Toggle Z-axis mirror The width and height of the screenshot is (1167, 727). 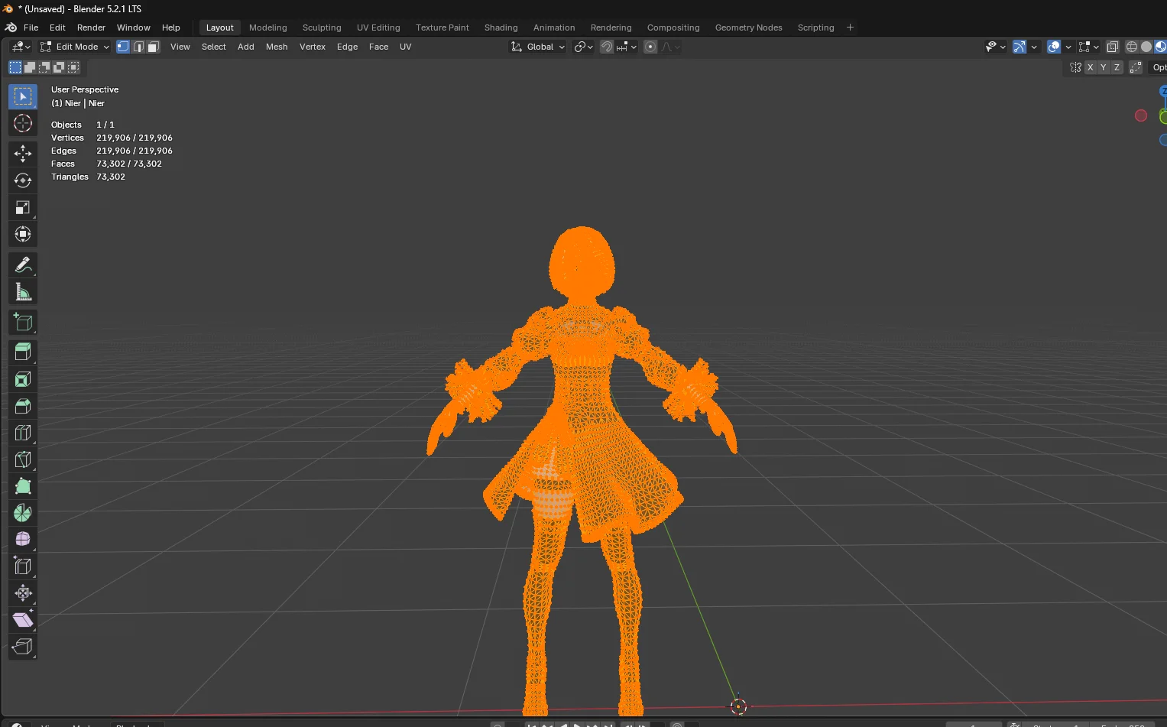click(x=1117, y=67)
